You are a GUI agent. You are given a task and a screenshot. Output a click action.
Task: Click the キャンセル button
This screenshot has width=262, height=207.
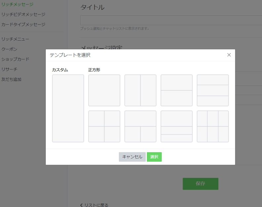coord(132,157)
